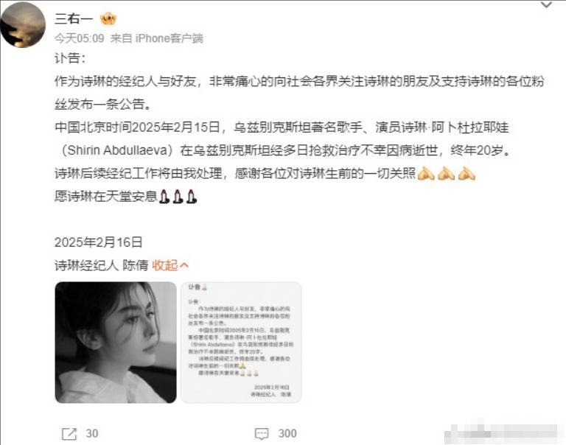The height and width of the screenshot is (445, 566).
Task: Click the first candle emoji
Action: [164, 196]
